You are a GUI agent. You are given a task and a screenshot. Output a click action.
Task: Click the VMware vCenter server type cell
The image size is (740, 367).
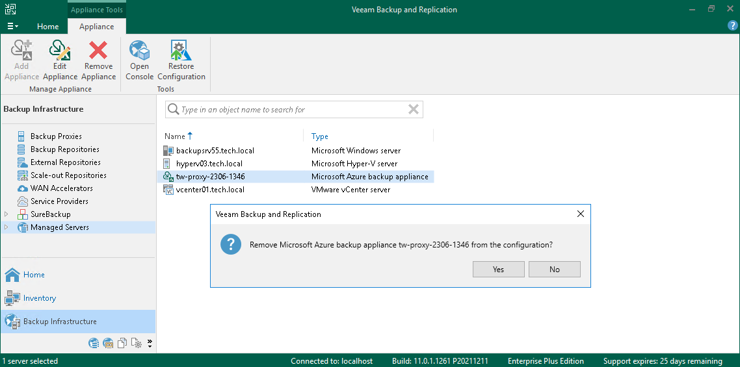click(350, 190)
